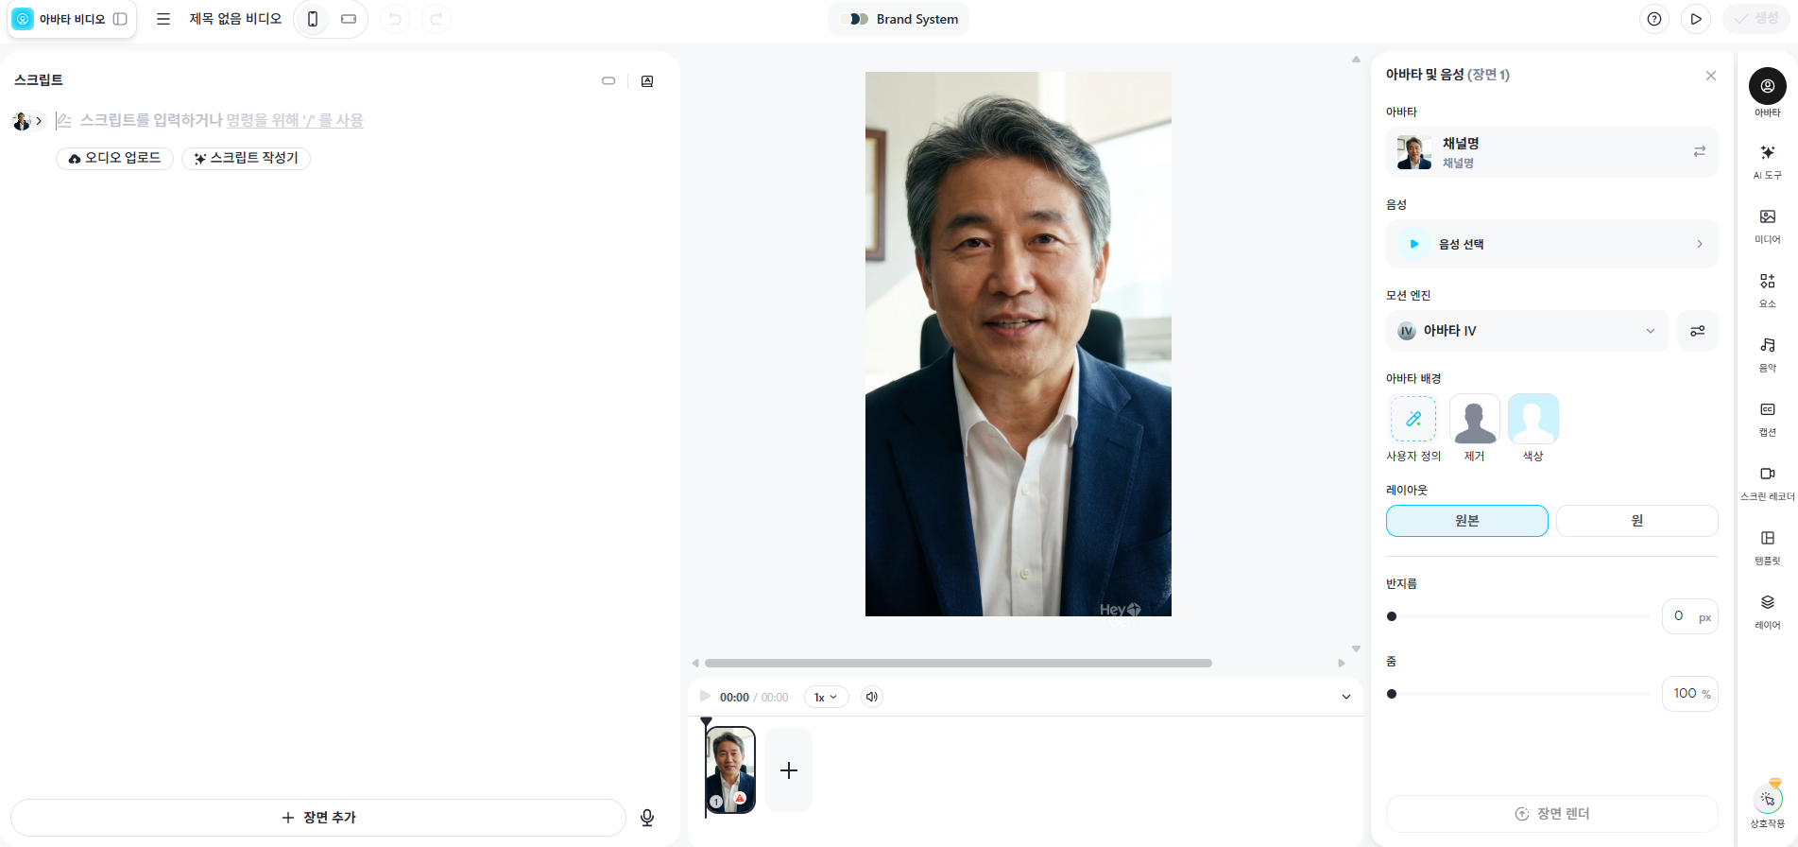Open the 레이어 sidebar item

point(1768,612)
